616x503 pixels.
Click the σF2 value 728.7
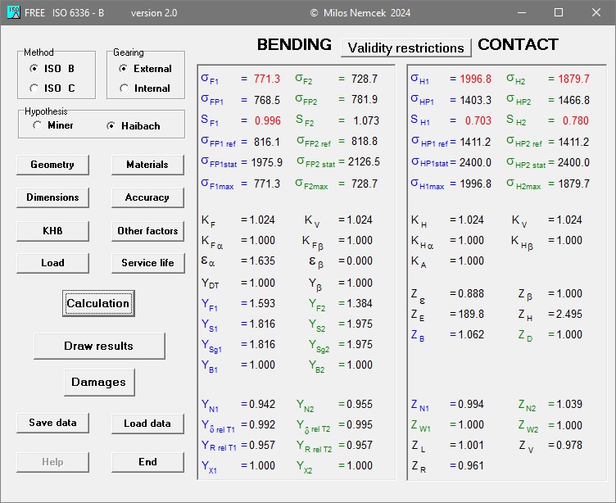(x=365, y=79)
